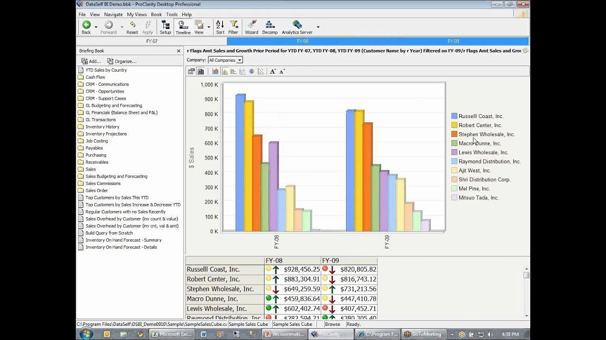Click the FY-09 column header in grid
606x340 pixels.
click(x=349, y=261)
